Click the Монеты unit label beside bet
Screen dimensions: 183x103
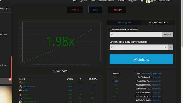coord(168,35)
